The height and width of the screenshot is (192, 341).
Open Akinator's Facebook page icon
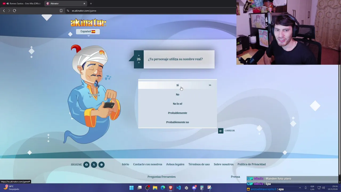point(86,165)
